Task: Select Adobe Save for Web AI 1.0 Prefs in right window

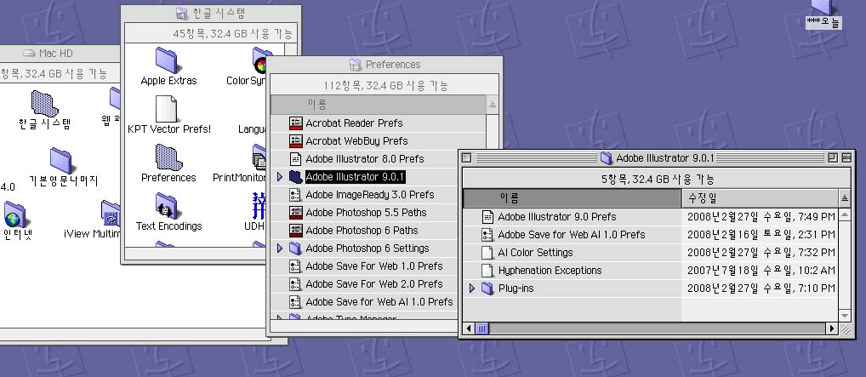Action: pos(571,235)
